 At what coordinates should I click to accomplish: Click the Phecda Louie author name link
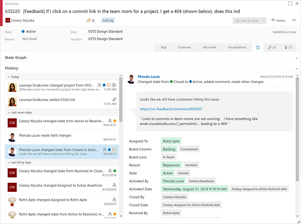(x=149, y=77)
